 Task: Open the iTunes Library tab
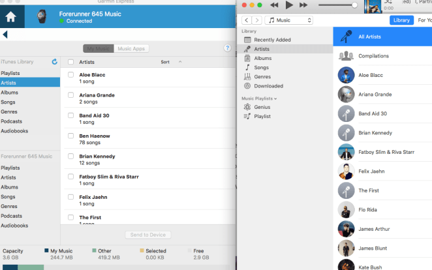401,20
